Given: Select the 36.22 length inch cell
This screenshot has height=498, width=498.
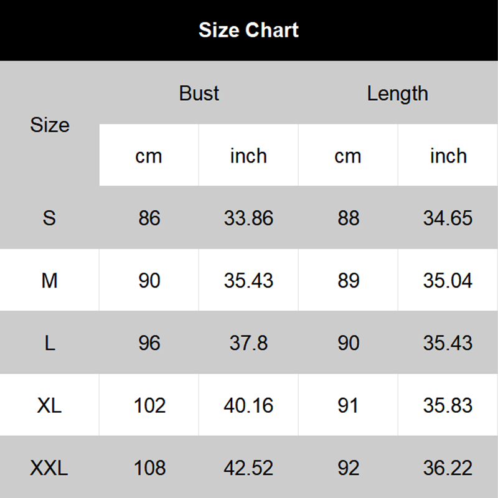Looking at the screenshot, I should click(448, 467).
